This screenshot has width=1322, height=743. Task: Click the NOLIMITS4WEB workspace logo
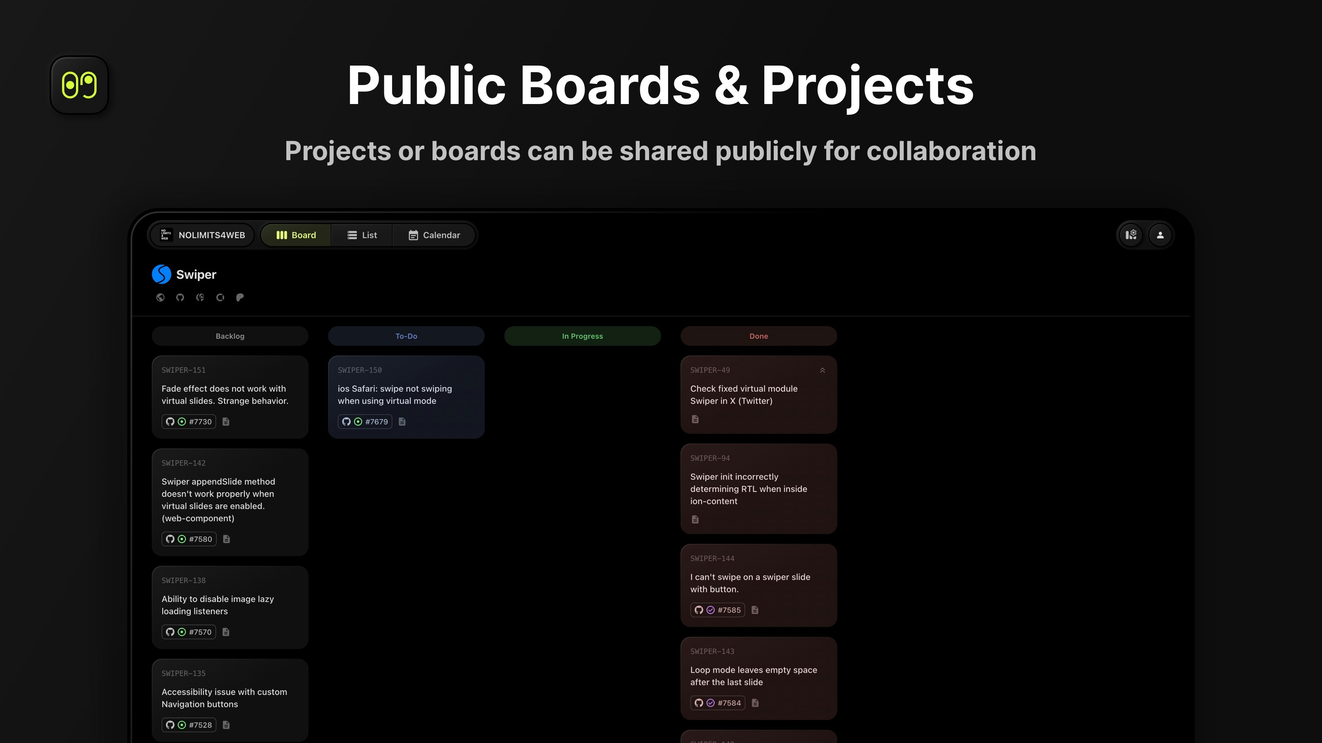[165, 235]
